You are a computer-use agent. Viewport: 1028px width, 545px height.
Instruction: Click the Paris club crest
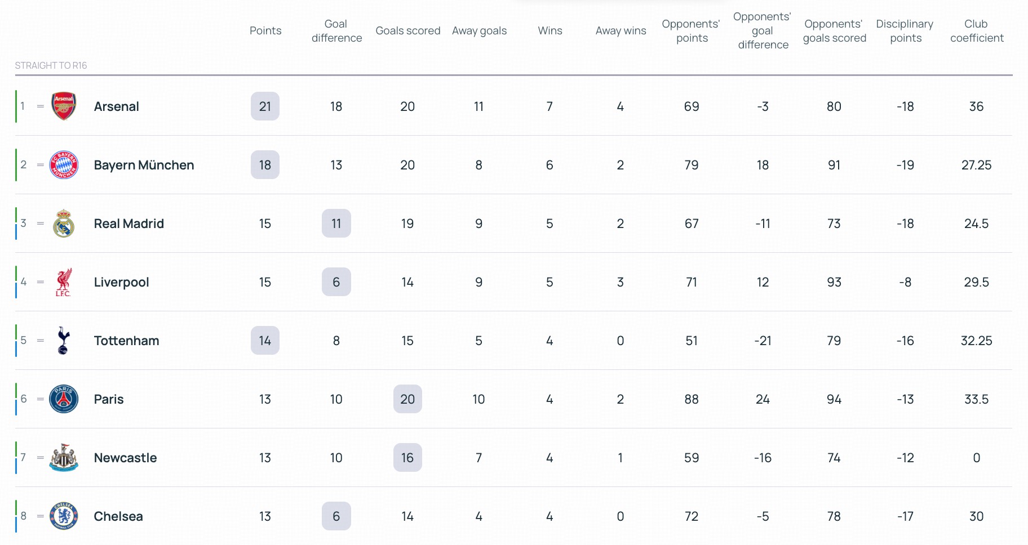click(64, 399)
